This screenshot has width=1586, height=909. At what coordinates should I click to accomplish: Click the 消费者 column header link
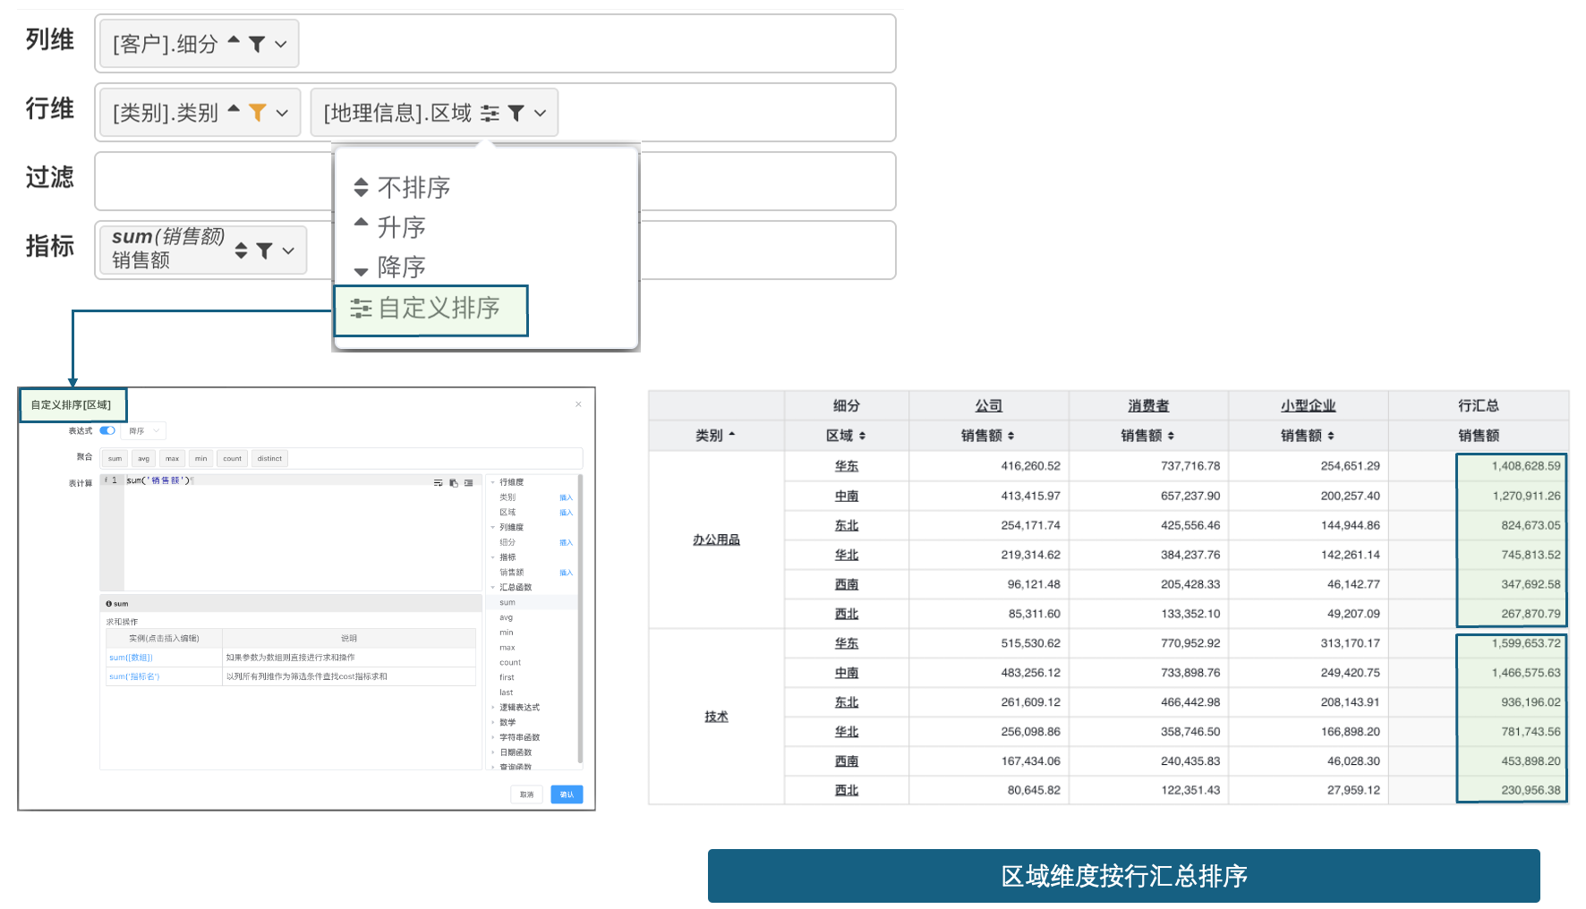coord(1148,405)
